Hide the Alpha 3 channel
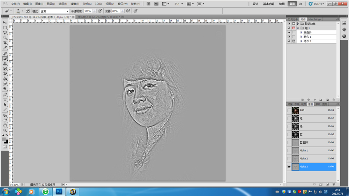The image size is (349, 196). coord(289,167)
